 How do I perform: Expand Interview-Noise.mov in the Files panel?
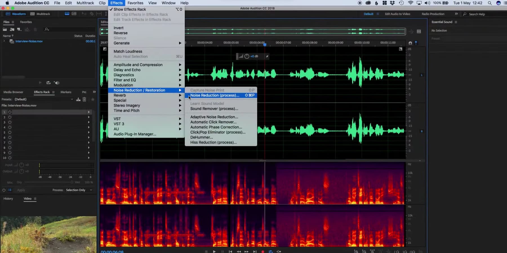4,41
